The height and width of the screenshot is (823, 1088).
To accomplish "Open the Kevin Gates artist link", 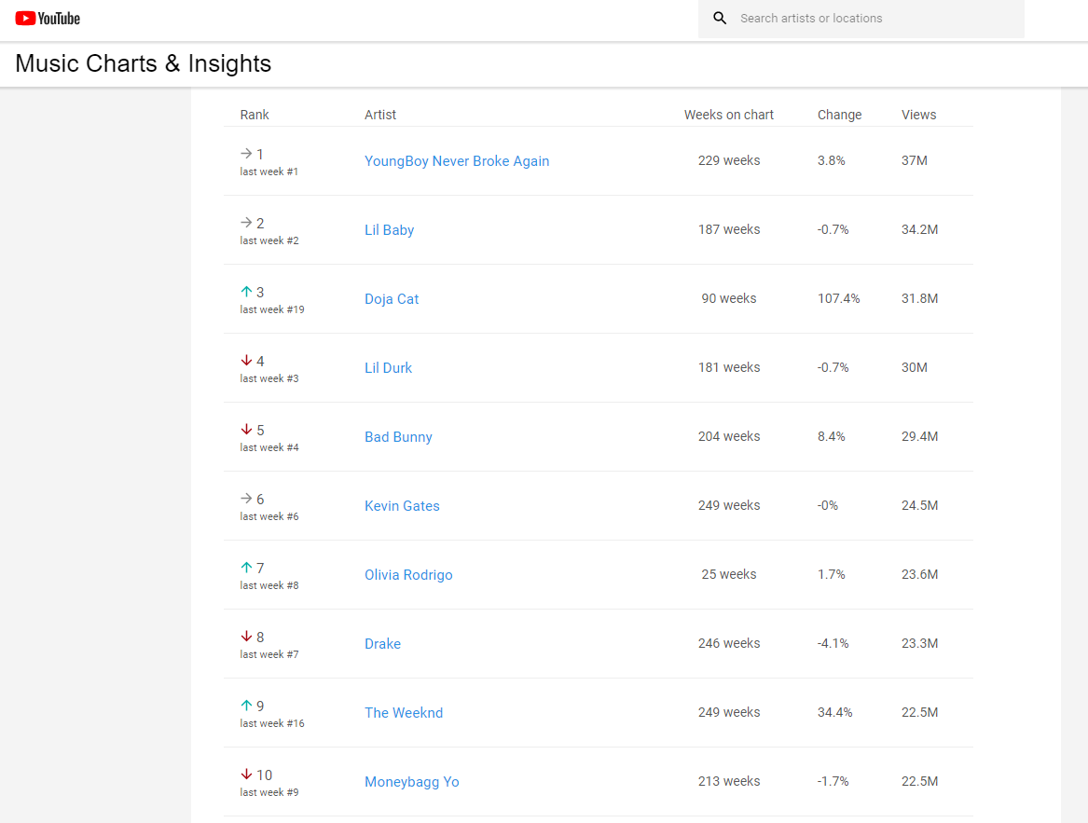I will 402,506.
